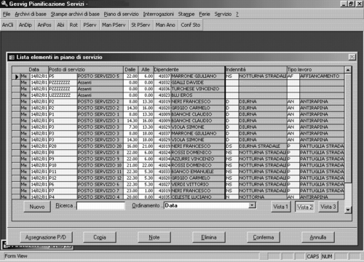364x262 pixels.
Task: Select the BIANCO EMANUELE cell
Action: (197, 172)
